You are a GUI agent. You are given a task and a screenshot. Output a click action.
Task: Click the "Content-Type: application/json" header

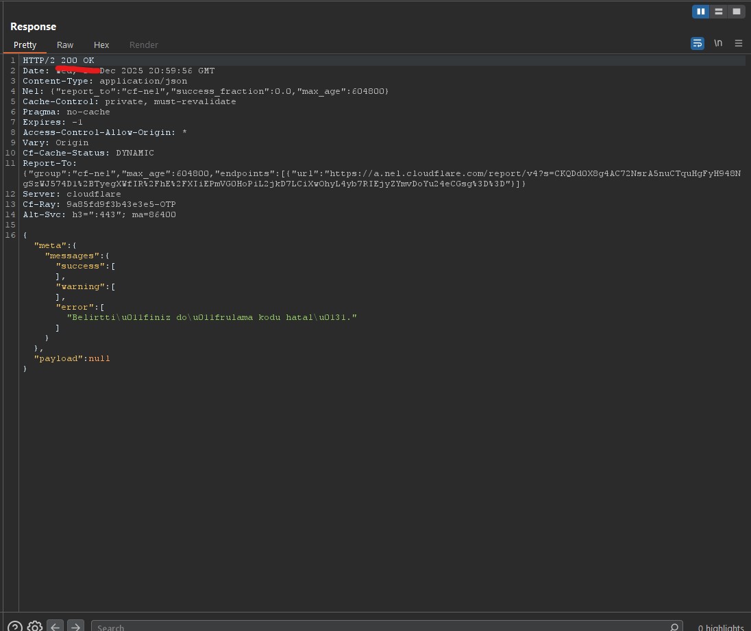[x=105, y=81]
